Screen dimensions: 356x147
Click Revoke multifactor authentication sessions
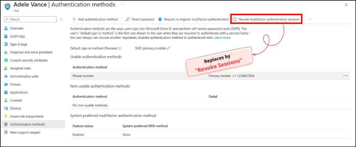coord(266,20)
